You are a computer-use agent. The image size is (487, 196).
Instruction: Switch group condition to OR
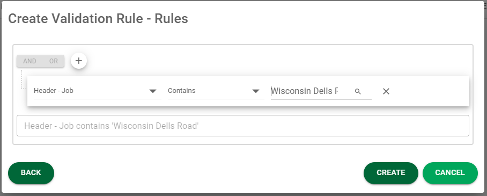[x=54, y=61]
